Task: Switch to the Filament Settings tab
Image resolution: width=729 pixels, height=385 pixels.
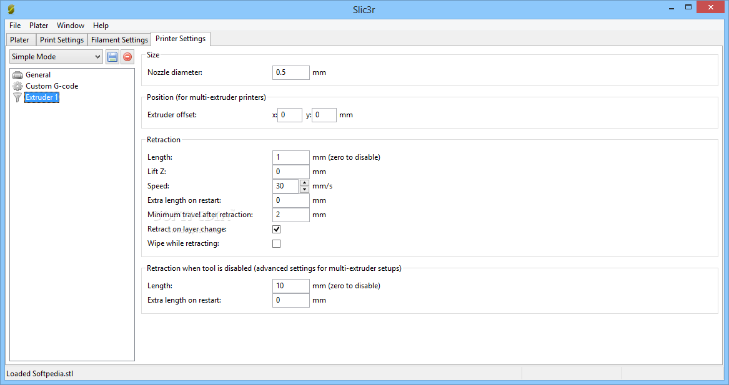Action: tap(119, 40)
